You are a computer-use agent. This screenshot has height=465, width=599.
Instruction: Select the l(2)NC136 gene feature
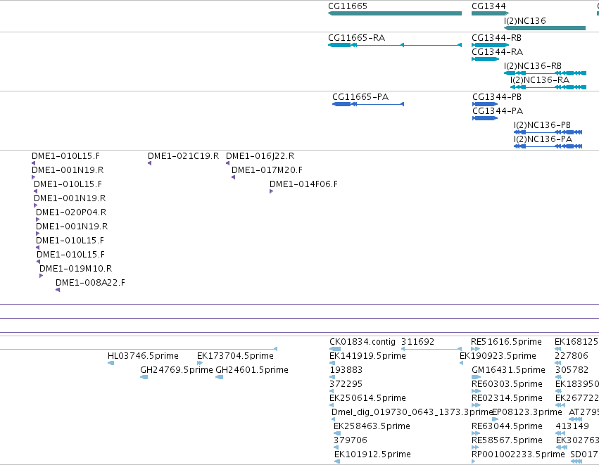point(545,28)
